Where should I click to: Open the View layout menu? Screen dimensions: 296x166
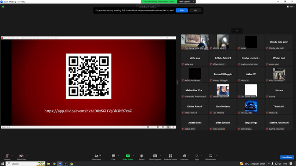[290, 6]
